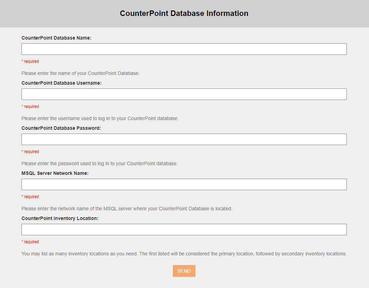Focus the CounterPoint Database Password field
The width and height of the screenshot is (369, 288).
coord(184,139)
